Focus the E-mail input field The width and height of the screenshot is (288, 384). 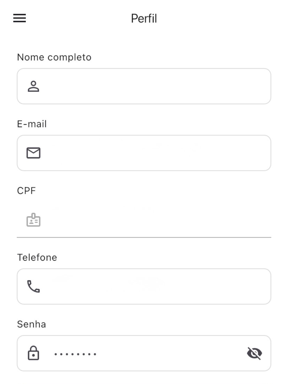click(x=144, y=153)
